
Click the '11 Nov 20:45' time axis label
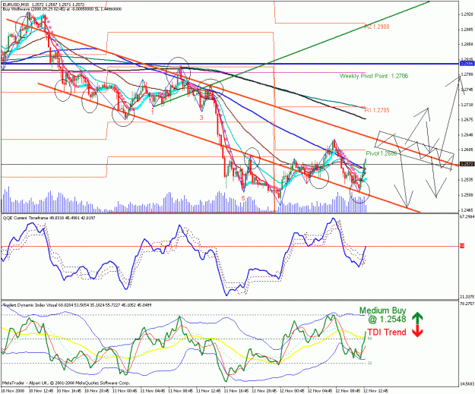click(264, 391)
